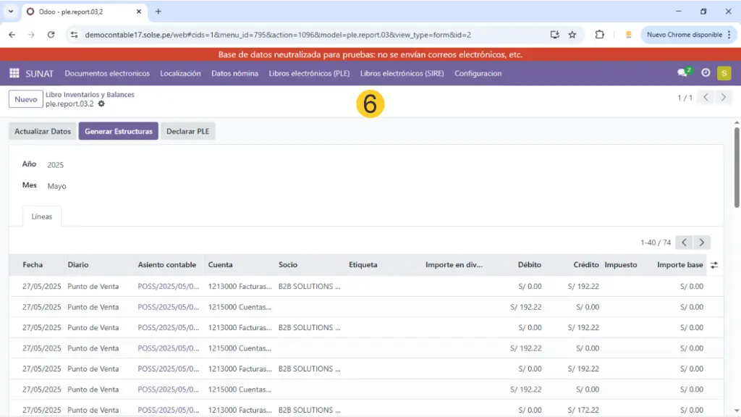Open column settings adjust icon
The image size is (741, 417).
pos(714,265)
